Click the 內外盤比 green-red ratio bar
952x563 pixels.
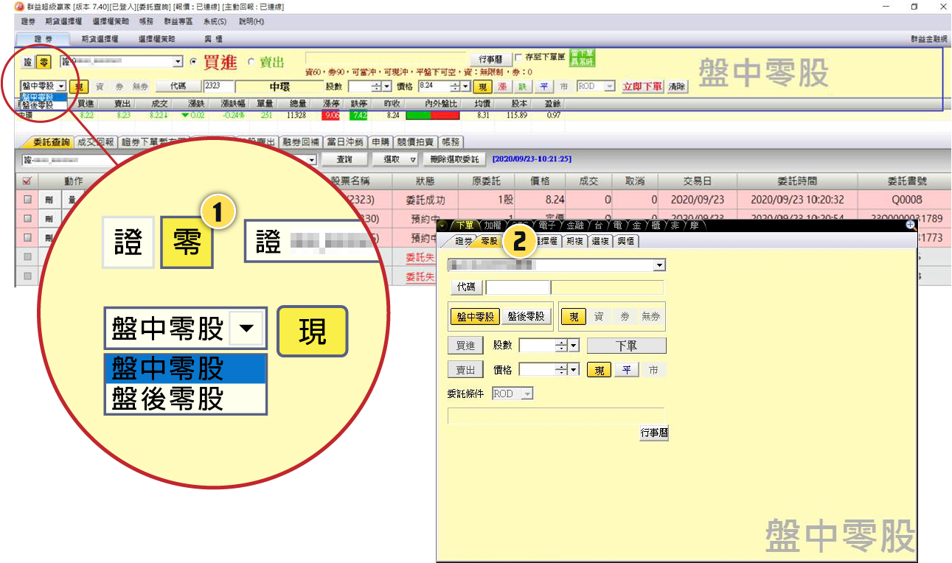coord(433,116)
